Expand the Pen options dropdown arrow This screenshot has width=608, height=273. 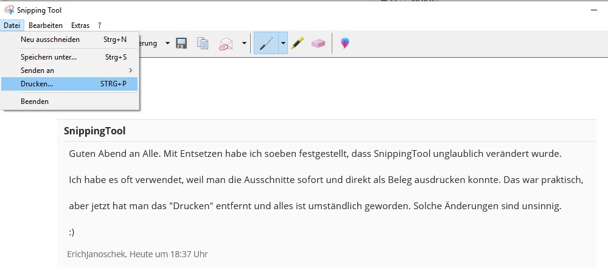tap(283, 43)
